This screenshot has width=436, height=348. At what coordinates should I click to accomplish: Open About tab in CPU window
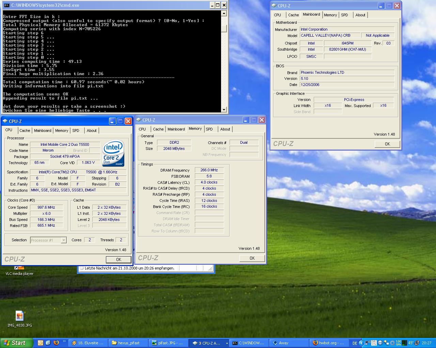(91, 130)
